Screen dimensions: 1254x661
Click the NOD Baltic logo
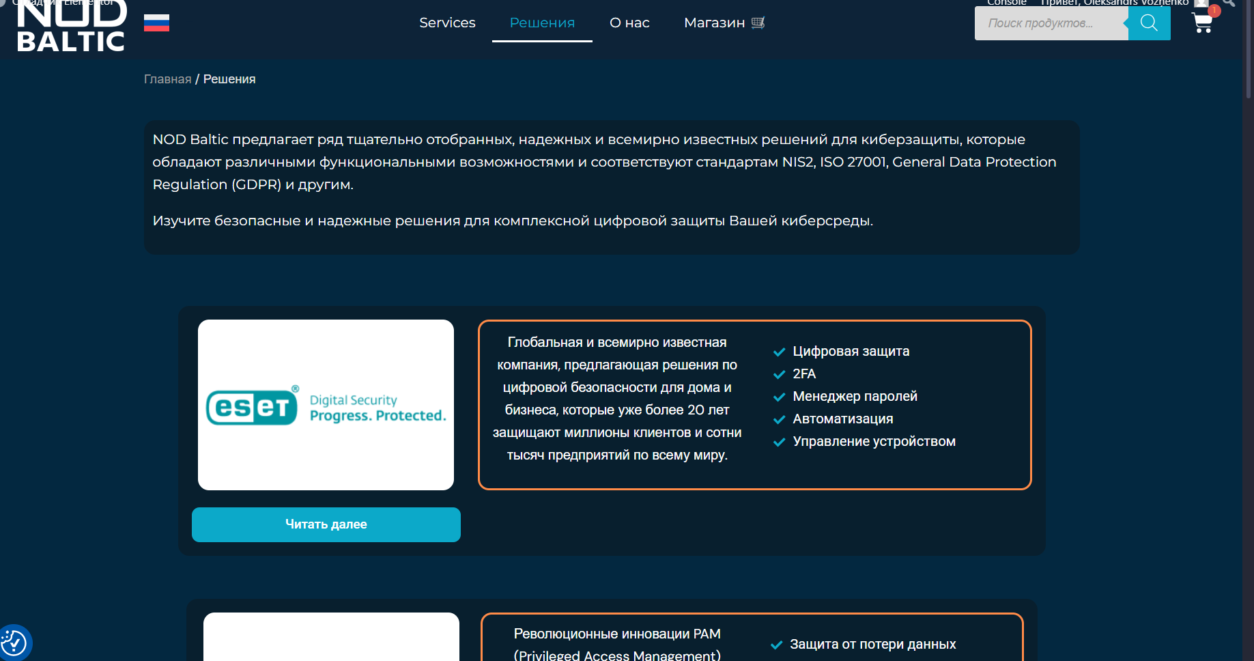pos(71,26)
